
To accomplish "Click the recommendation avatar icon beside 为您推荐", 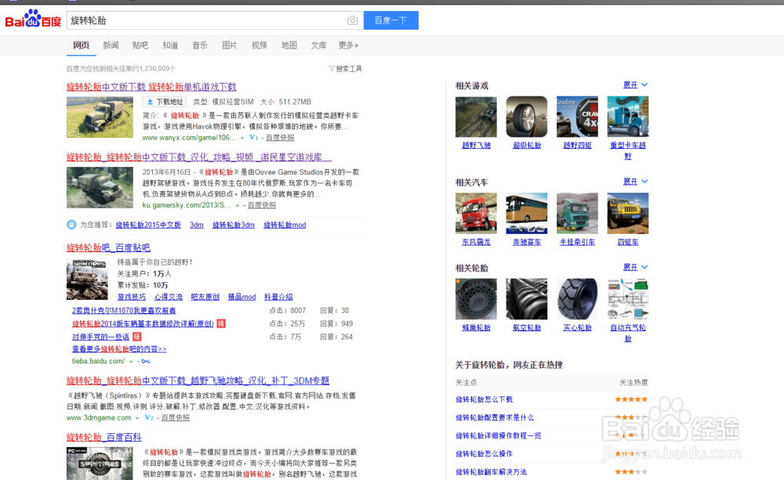I will tap(71, 225).
